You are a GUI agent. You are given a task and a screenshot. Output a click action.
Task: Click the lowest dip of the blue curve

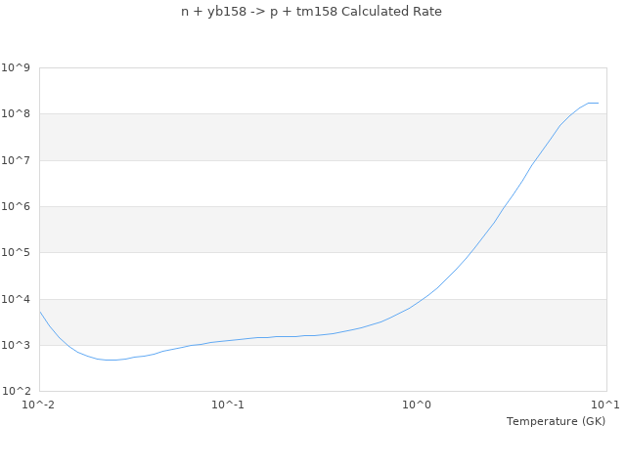pos(112,361)
